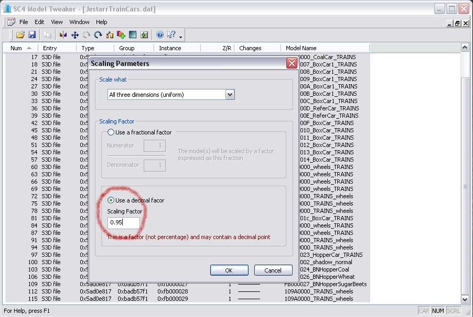Viewport: 473px width, 317px height.
Task: Click the vertical scrollbar down arrow
Action: 465,299
